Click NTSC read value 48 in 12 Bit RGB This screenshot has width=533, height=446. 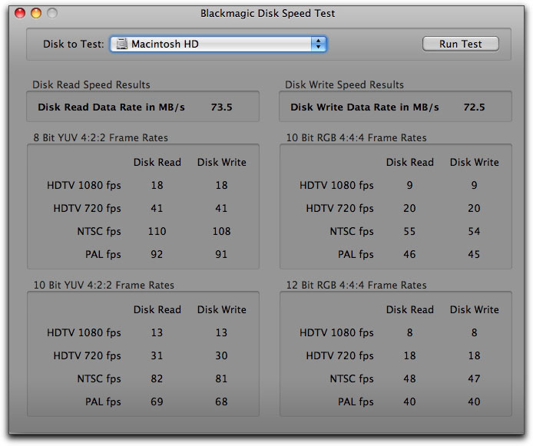(x=409, y=378)
